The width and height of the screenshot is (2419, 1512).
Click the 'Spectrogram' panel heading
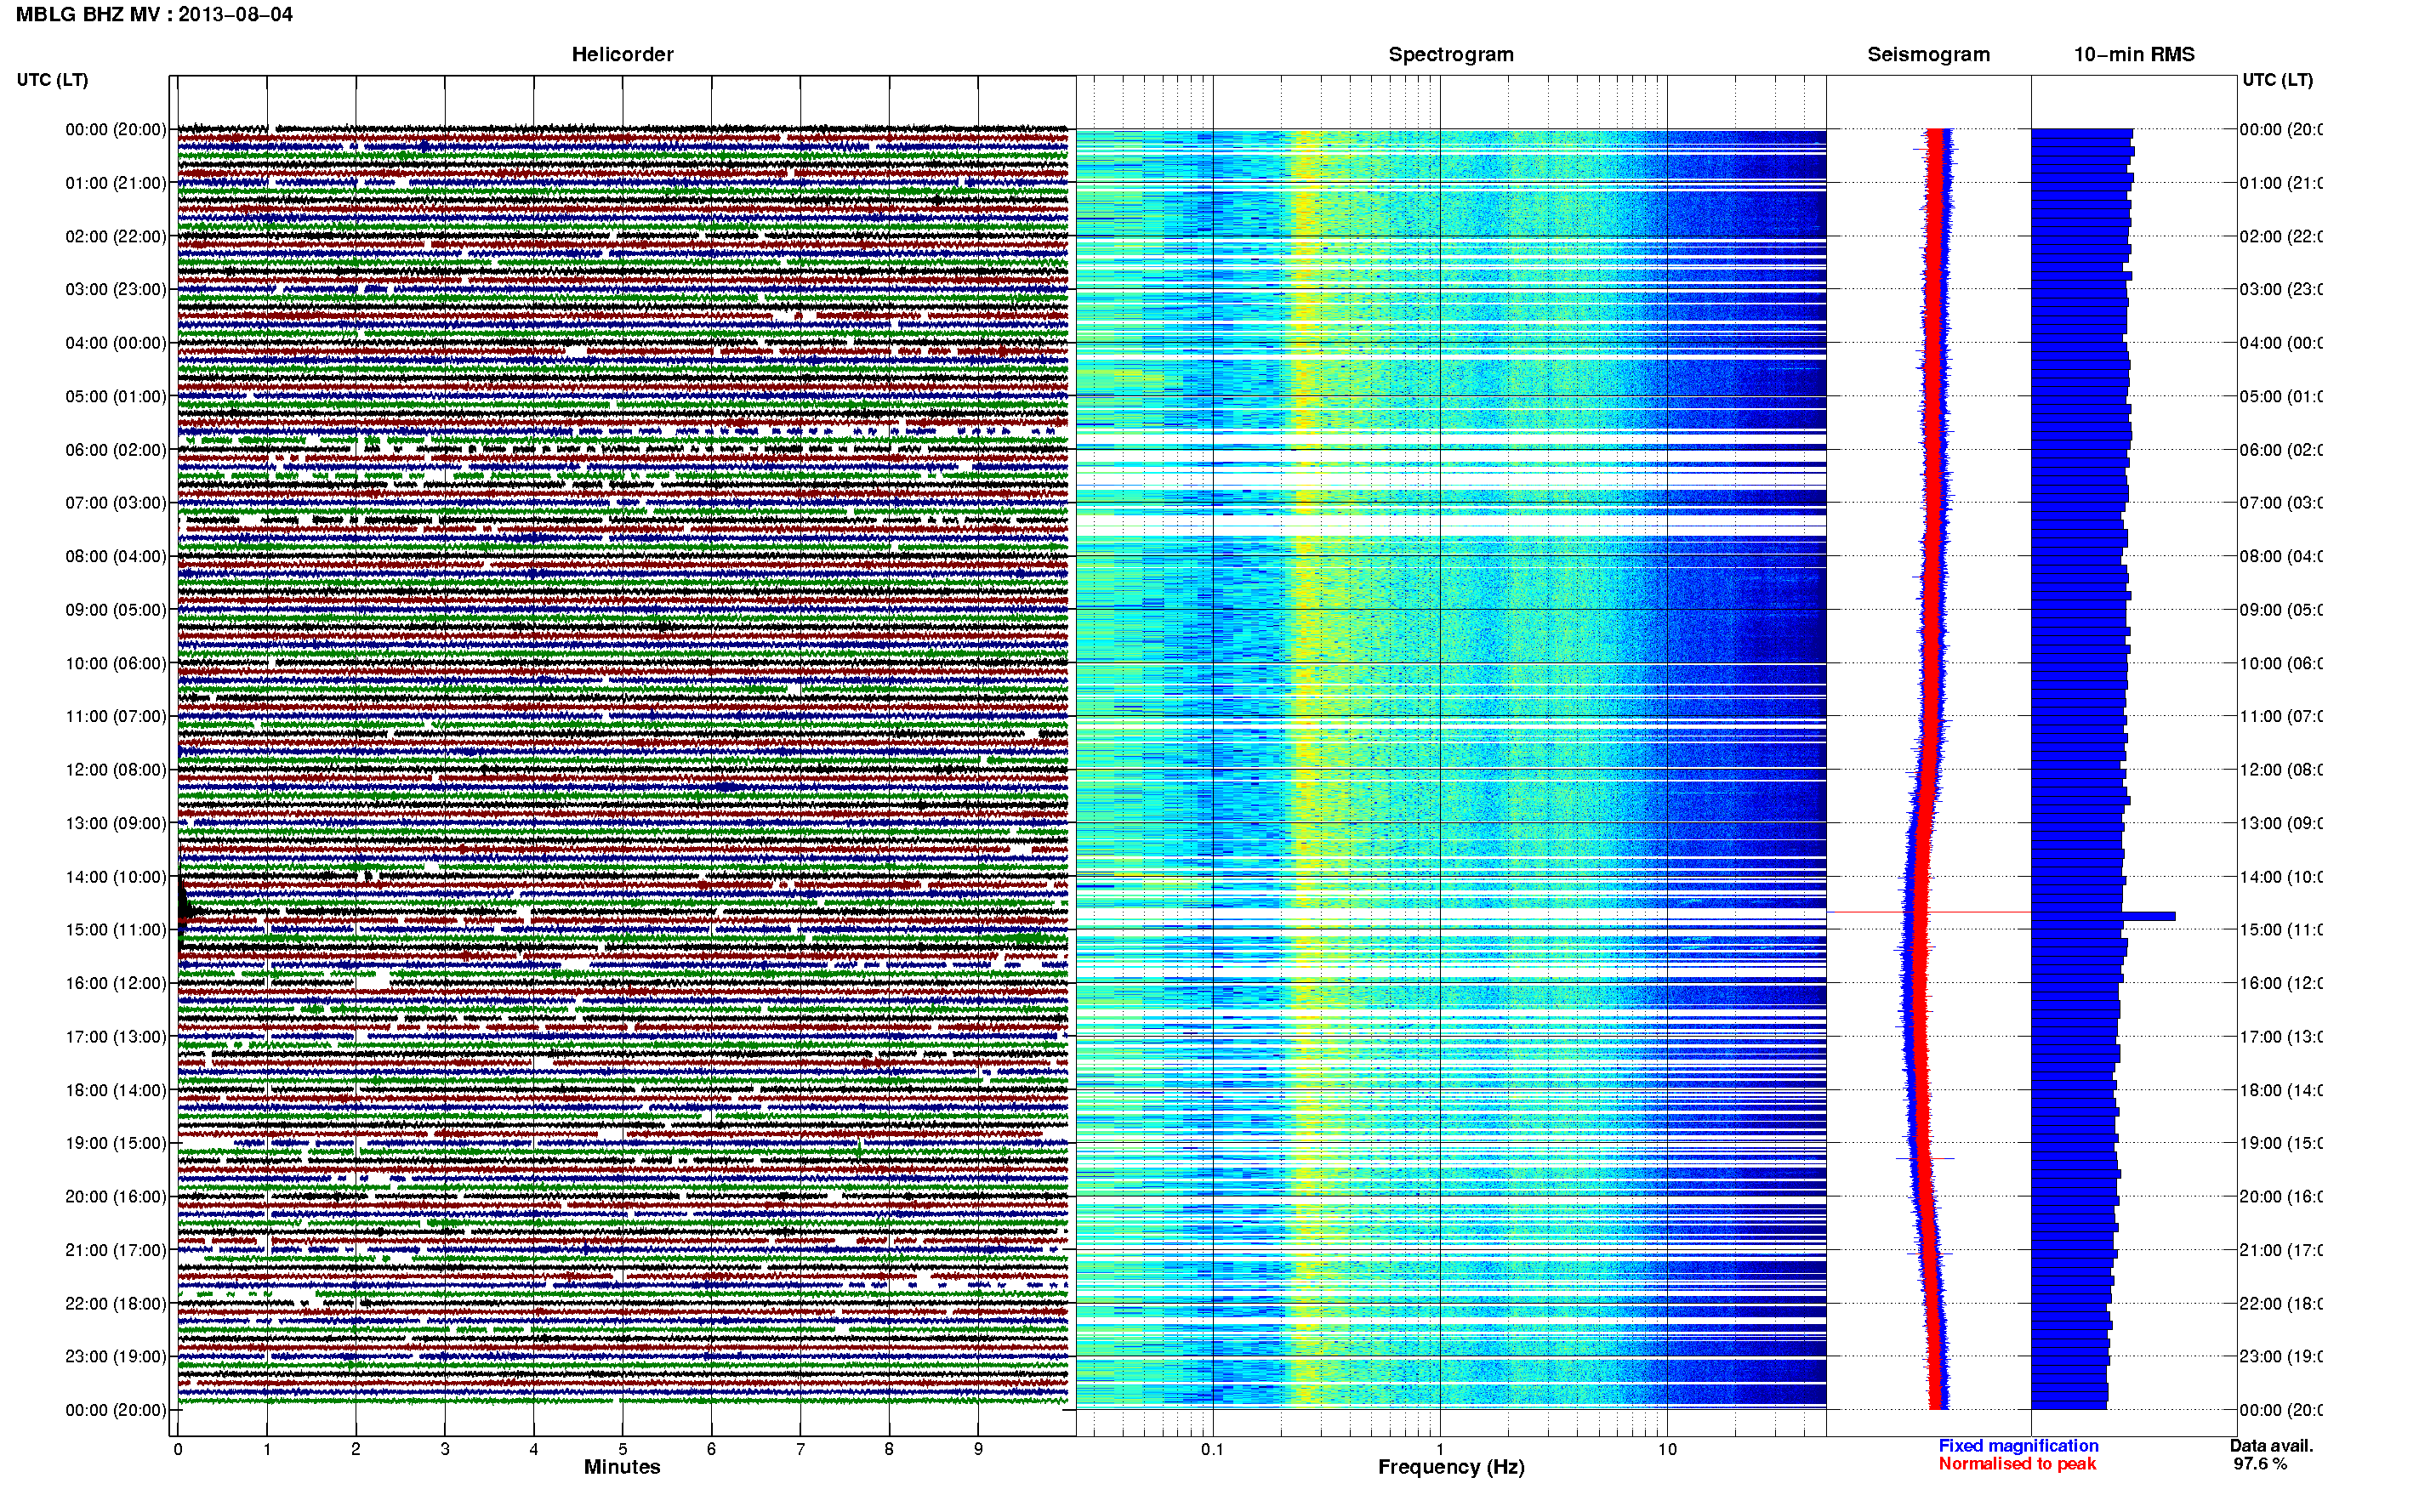[x=1450, y=54]
